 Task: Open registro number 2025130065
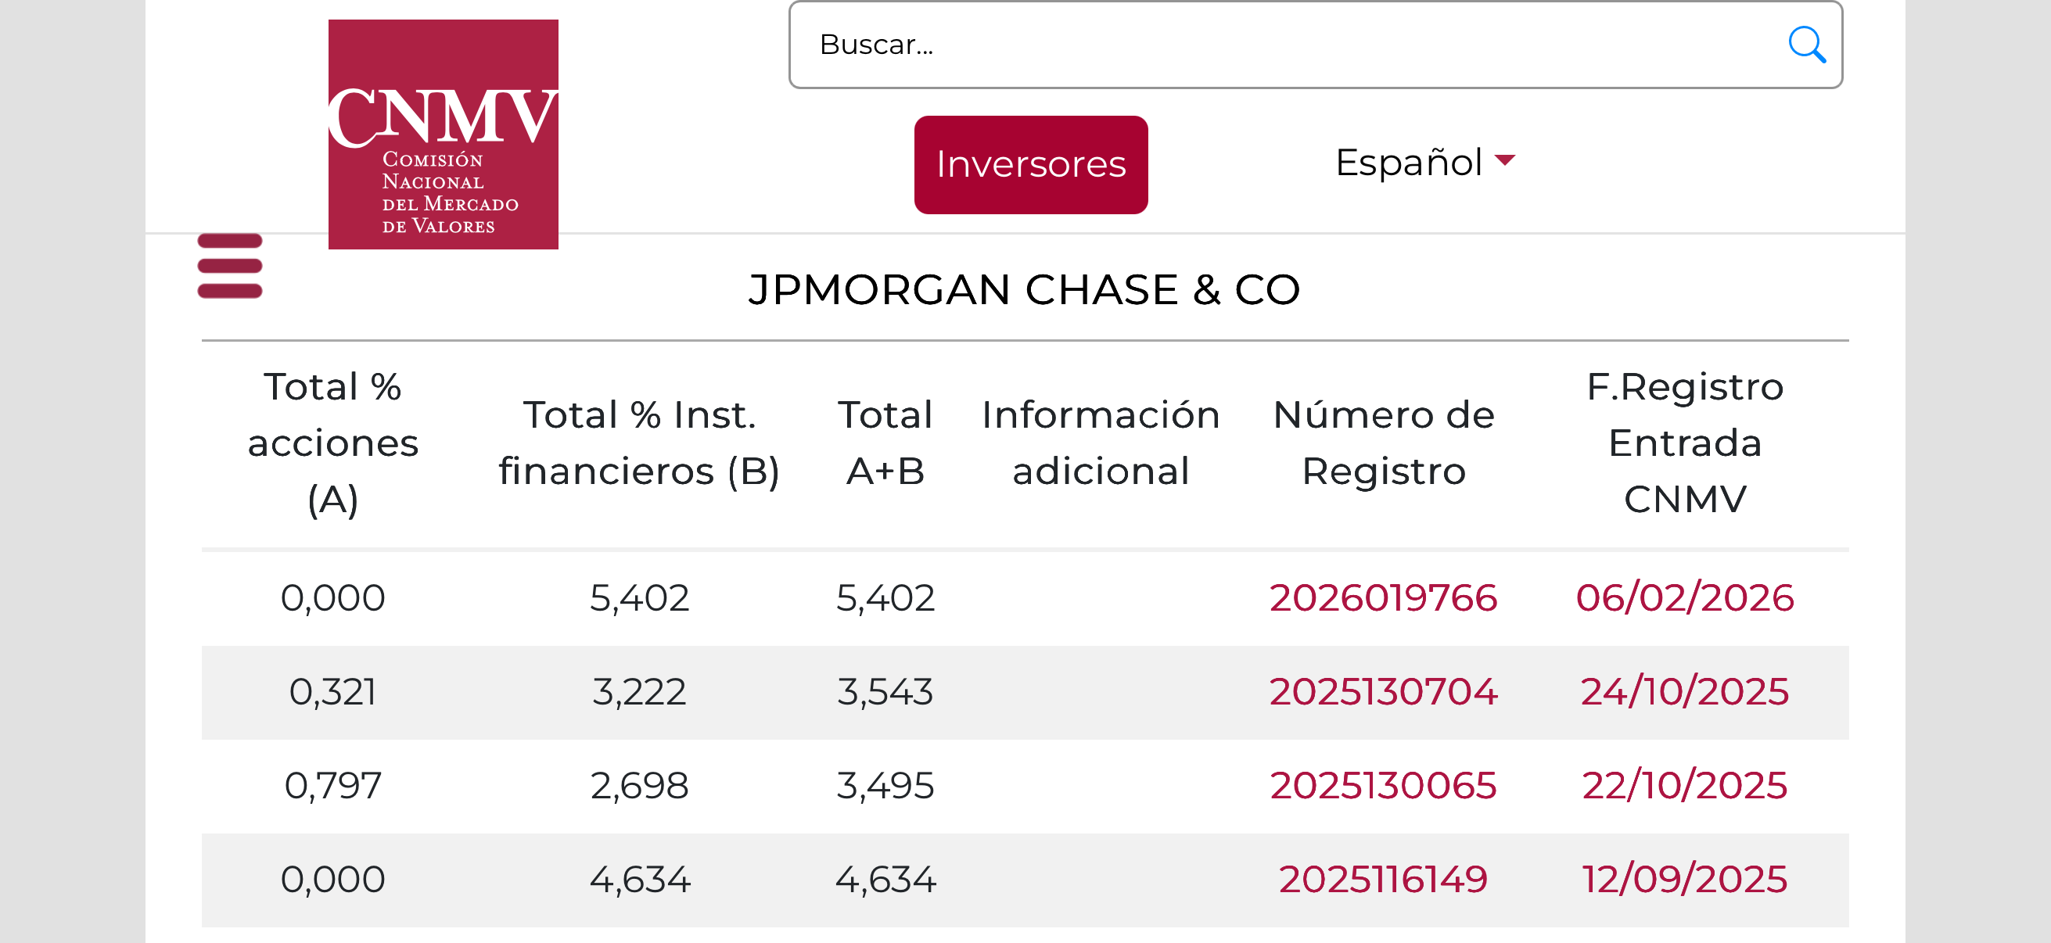click(x=1383, y=785)
